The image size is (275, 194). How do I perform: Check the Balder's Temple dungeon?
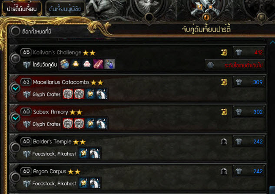16,148
